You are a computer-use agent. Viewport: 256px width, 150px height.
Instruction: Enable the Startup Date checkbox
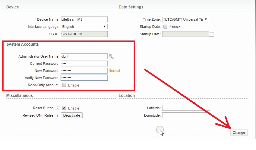(x=165, y=27)
